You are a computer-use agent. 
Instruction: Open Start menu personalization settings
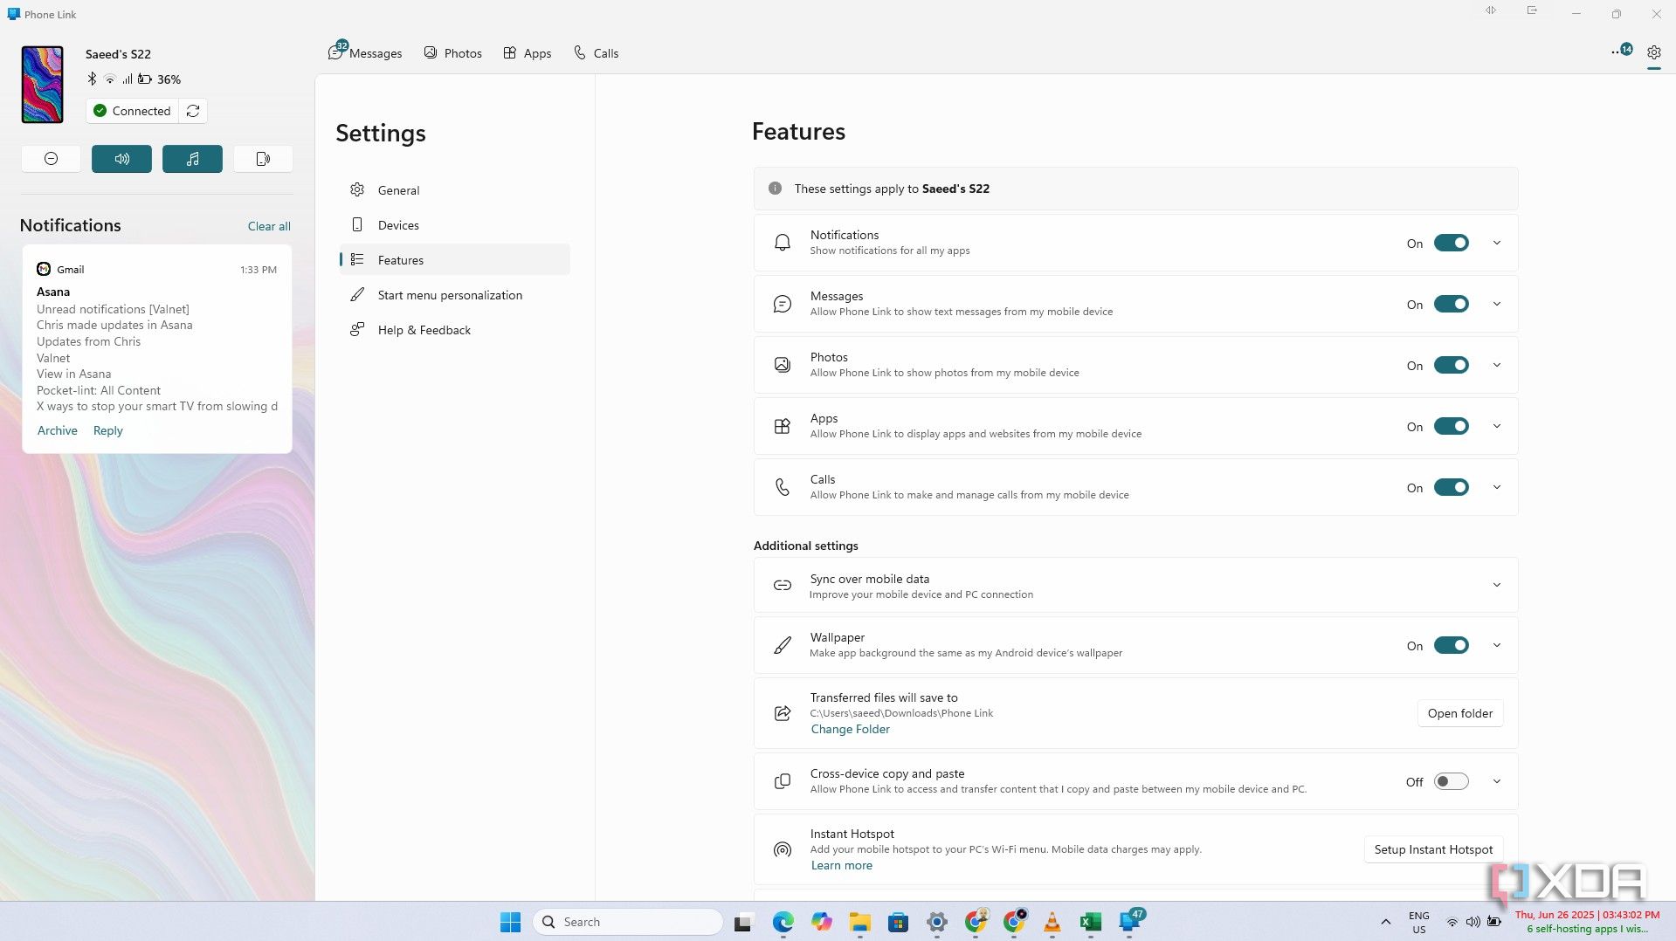[454, 295]
